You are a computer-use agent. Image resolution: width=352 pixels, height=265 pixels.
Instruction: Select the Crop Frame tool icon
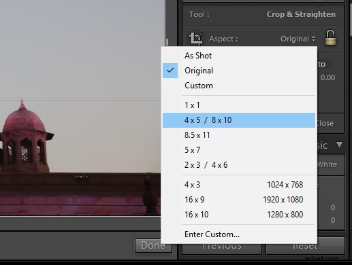point(195,39)
